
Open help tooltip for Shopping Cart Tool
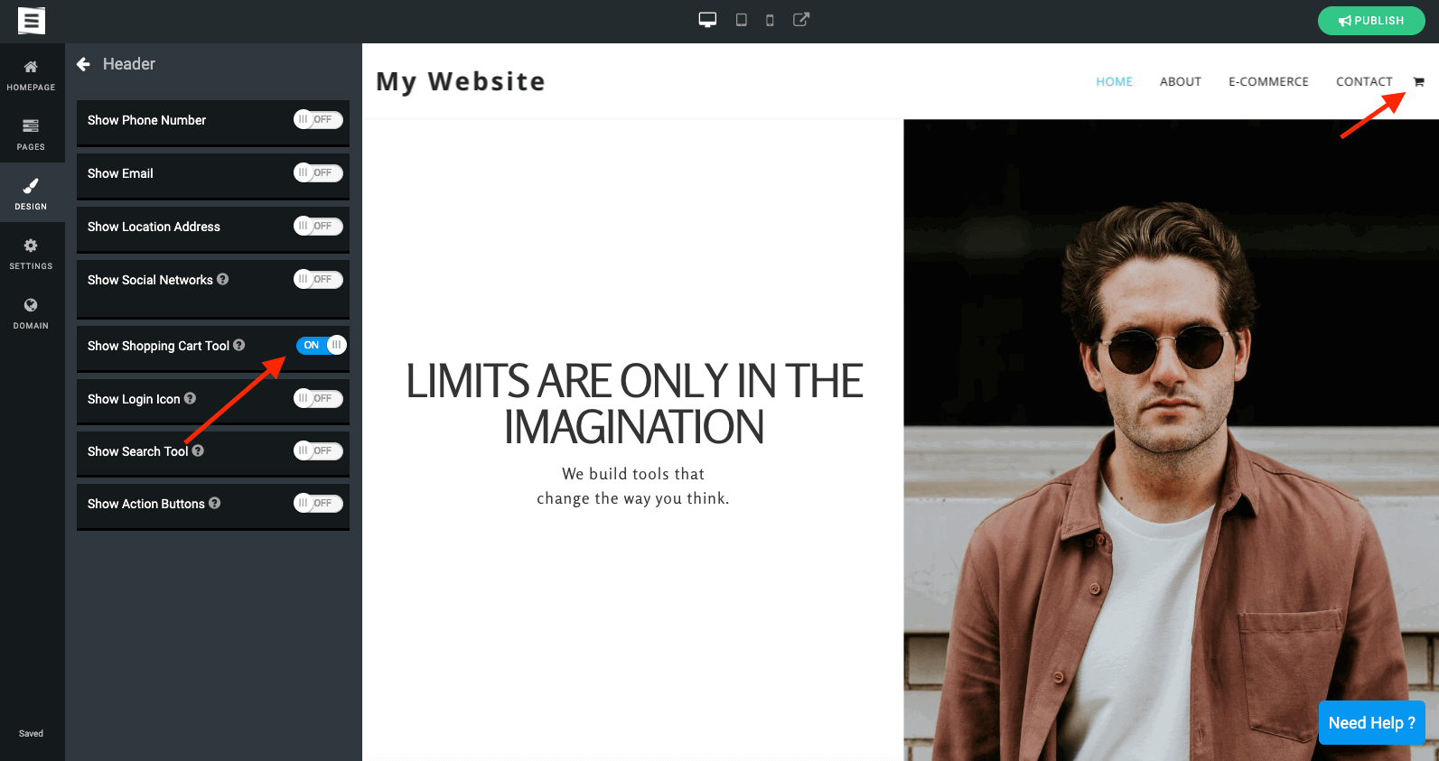coord(239,345)
